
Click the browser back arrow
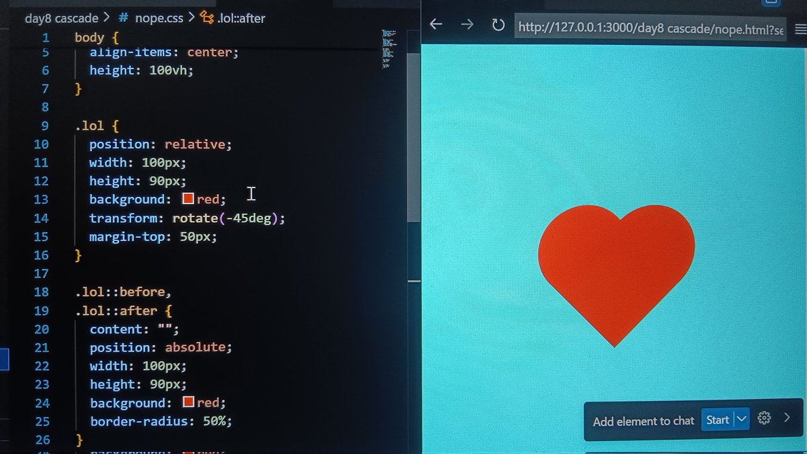(436, 24)
